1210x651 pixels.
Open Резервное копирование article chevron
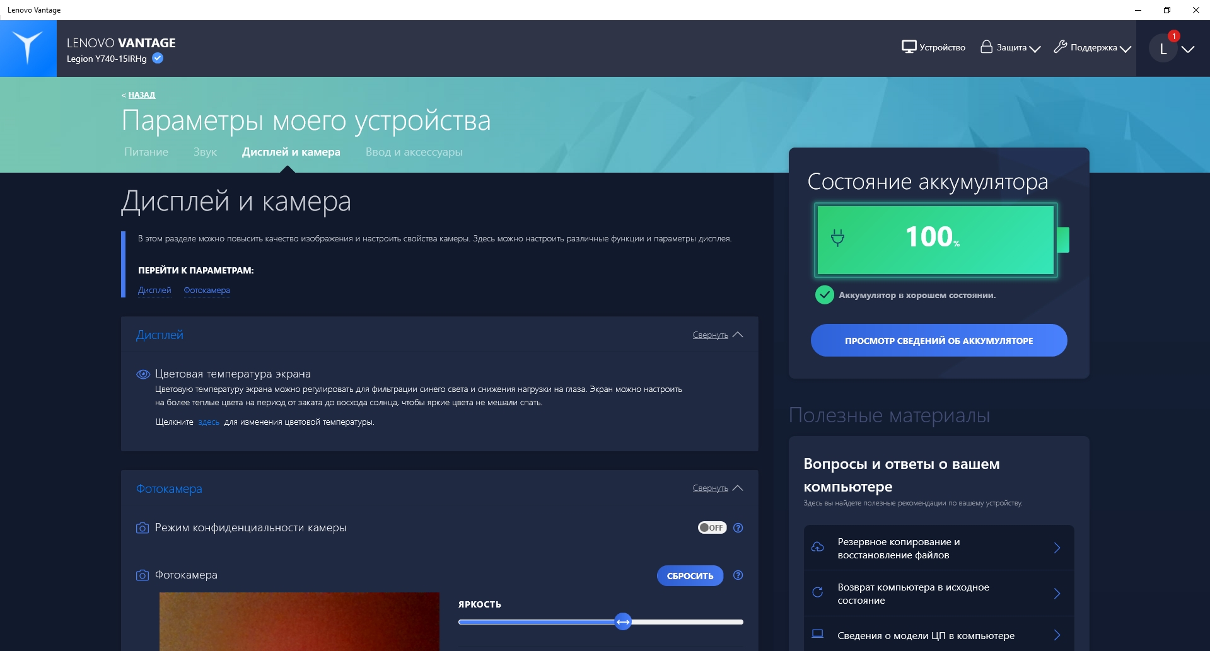[1057, 548]
